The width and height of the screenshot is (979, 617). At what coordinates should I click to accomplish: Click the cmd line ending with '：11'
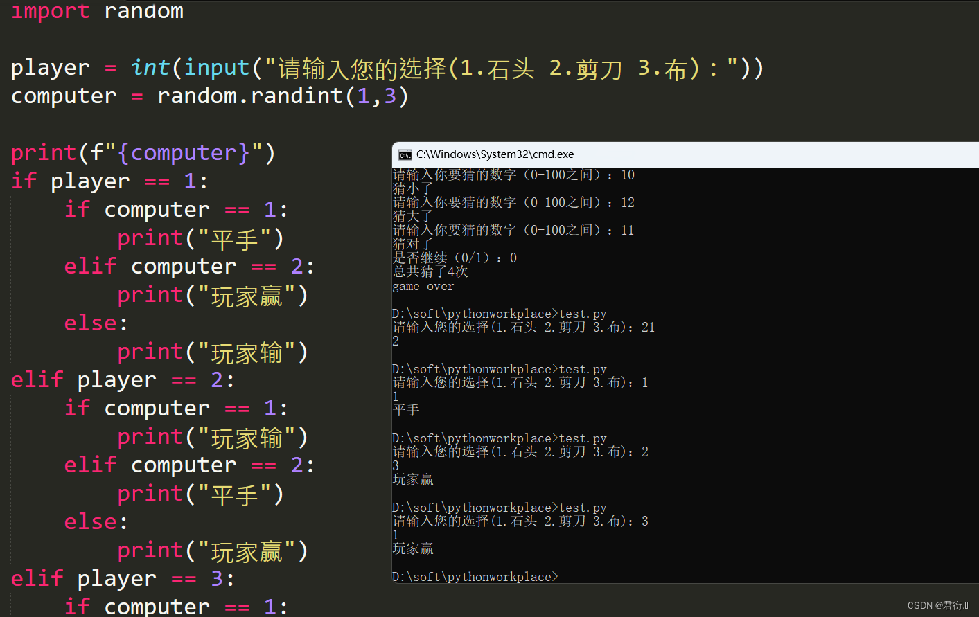point(513,230)
